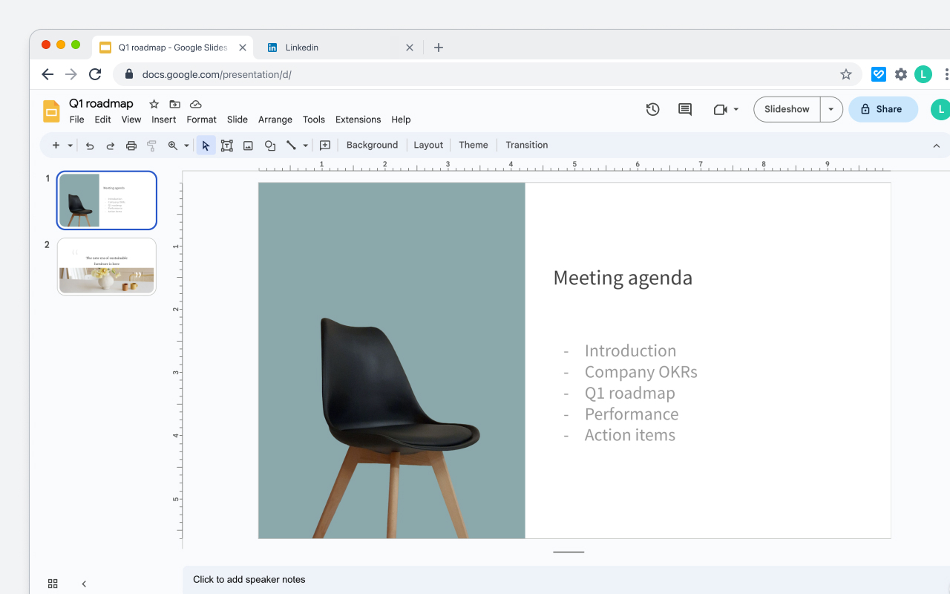Select the line tool

coord(291,146)
